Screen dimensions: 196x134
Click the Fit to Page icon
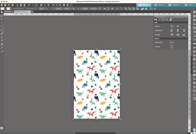pyautogui.click(x=71, y=5)
